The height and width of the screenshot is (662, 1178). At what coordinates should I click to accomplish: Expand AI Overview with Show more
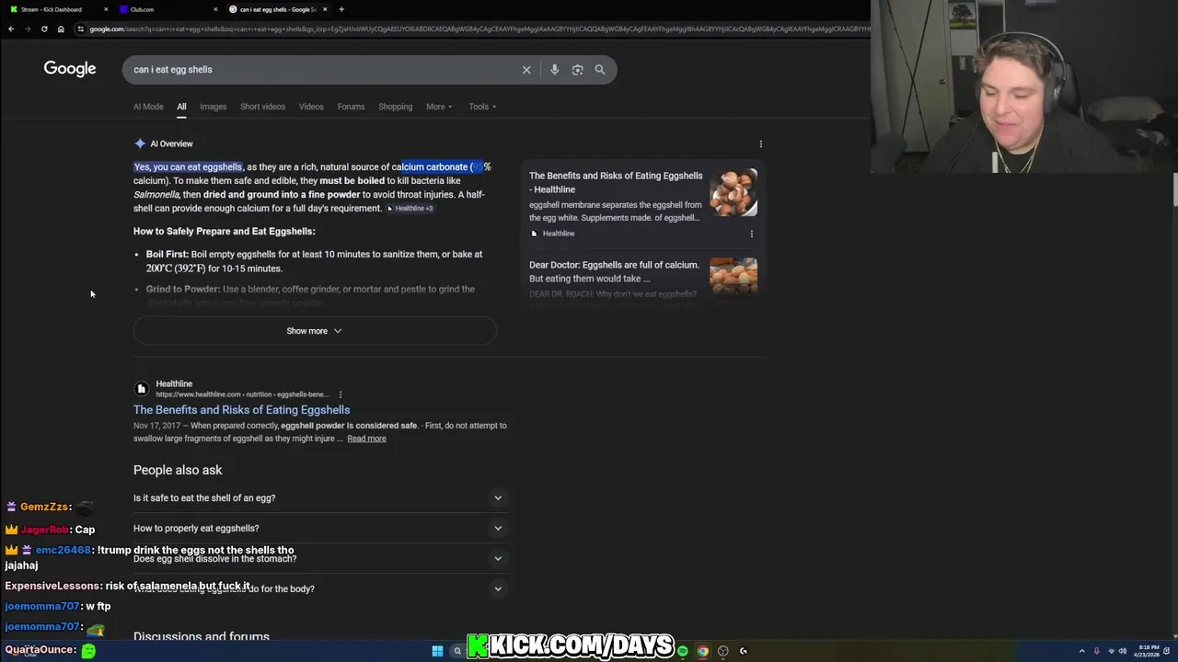coord(315,331)
